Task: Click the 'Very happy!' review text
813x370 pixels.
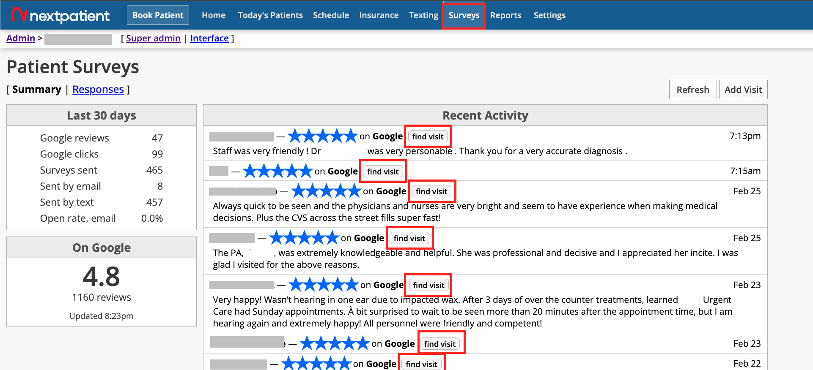Action: pyautogui.click(x=472, y=312)
